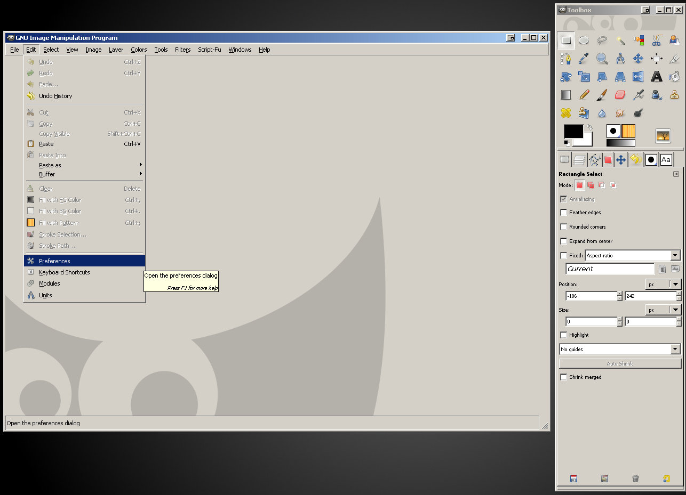
Task: Select the Perspective tool
Action: (620, 77)
